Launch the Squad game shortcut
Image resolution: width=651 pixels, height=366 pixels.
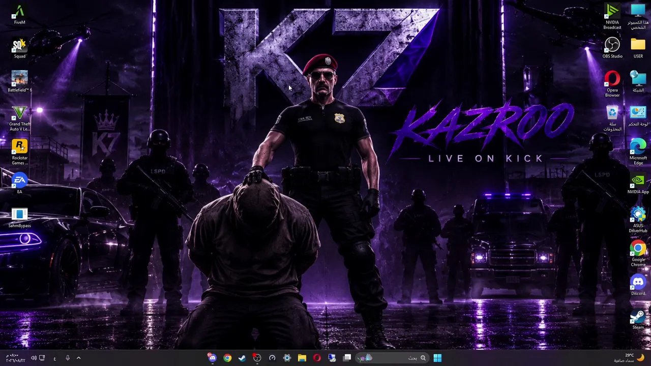pyautogui.click(x=19, y=49)
